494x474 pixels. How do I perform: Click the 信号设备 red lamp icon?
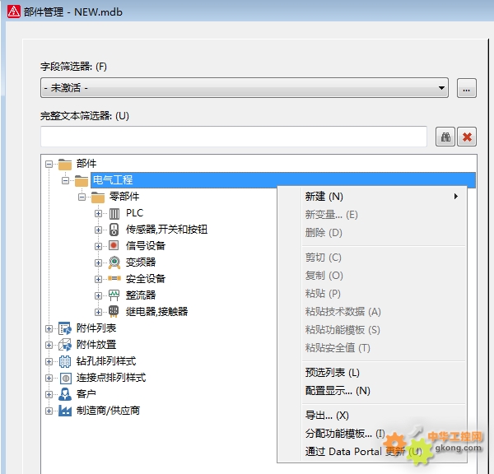point(114,245)
